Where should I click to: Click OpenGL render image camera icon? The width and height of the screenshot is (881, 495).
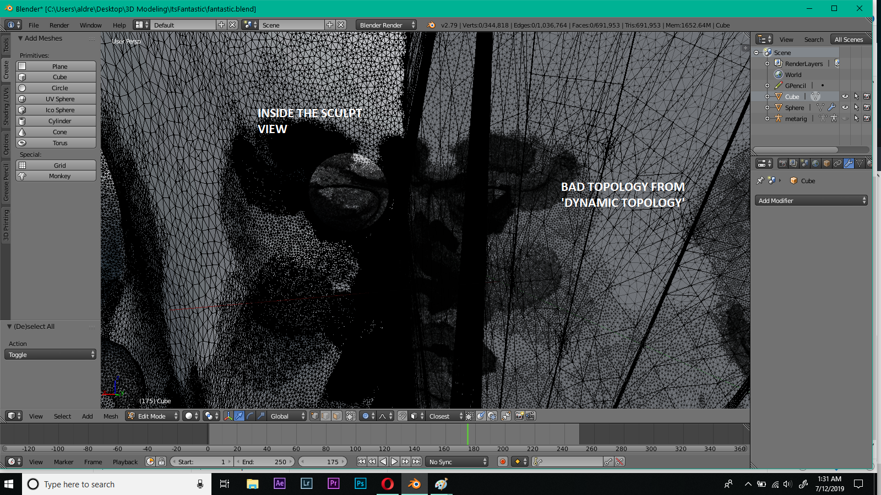(519, 416)
